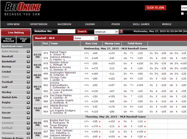The width and height of the screenshot is (187, 139).
Task: Click red circle next to Athletics -165 in row 908
Action: pyautogui.click(x=100, y=137)
